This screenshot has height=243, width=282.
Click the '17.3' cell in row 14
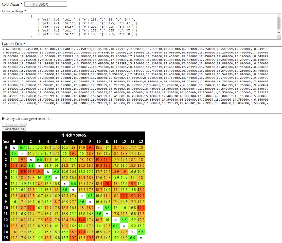107,232
